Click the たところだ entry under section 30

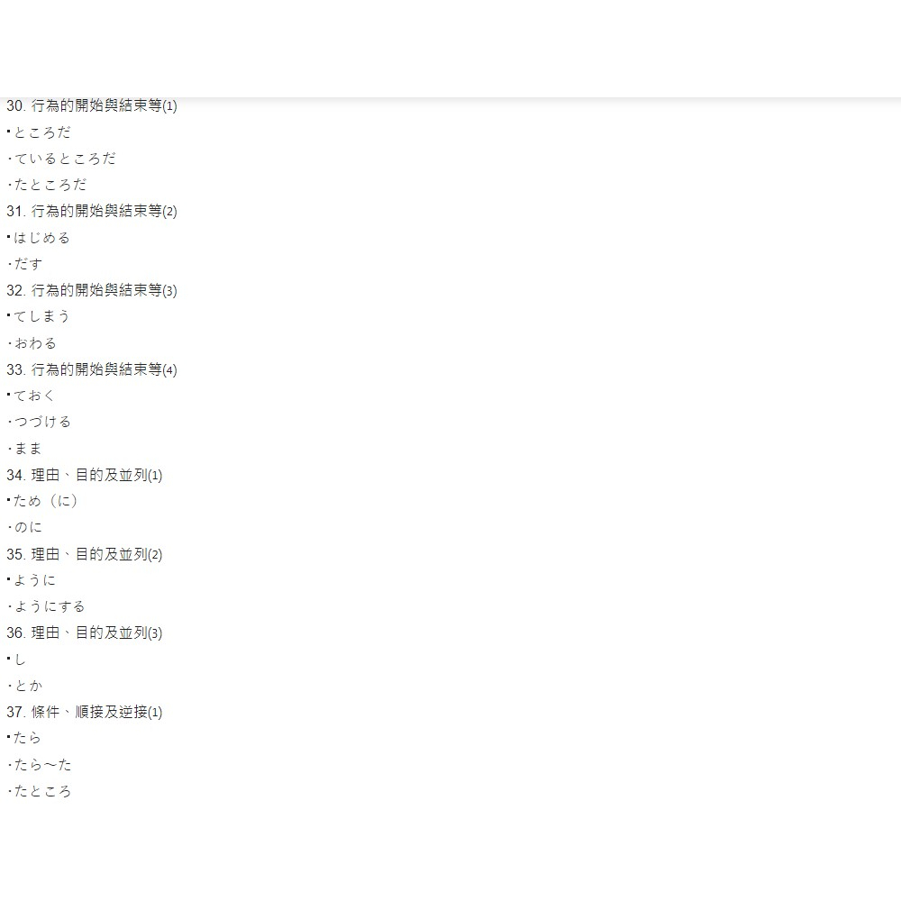pos(50,185)
